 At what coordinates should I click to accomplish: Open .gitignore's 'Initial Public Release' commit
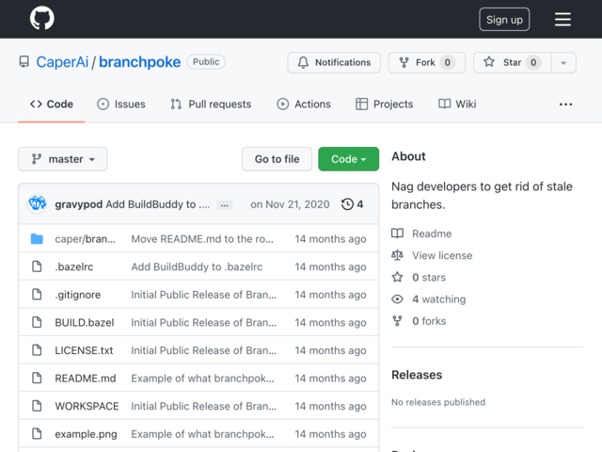pos(203,295)
